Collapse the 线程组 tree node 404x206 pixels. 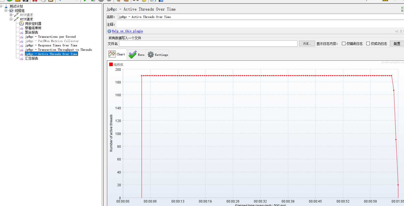(x=6, y=11)
